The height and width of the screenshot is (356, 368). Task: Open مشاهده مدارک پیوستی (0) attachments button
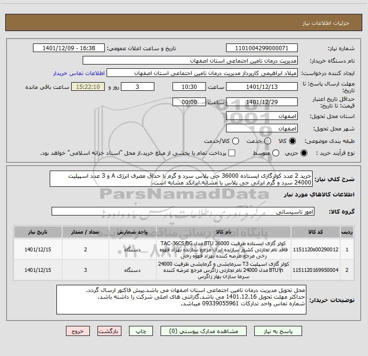pyautogui.click(x=204, y=331)
